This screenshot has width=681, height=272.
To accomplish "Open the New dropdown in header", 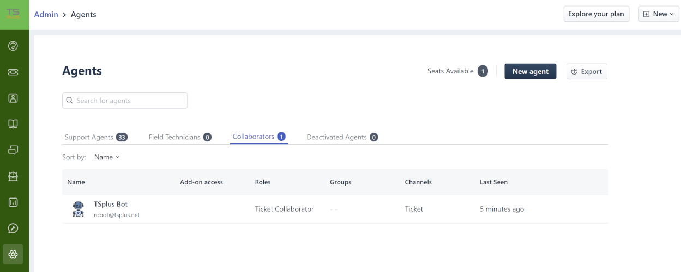I will [659, 14].
